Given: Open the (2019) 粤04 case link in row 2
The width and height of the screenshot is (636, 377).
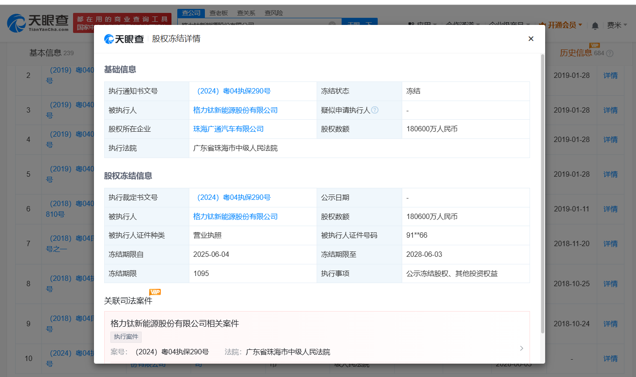Looking at the screenshot, I should tap(70, 75).
